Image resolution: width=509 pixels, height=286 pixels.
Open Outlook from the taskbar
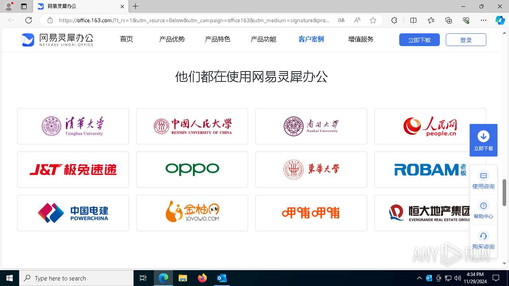pyautogui.click(x=222, y=278)
